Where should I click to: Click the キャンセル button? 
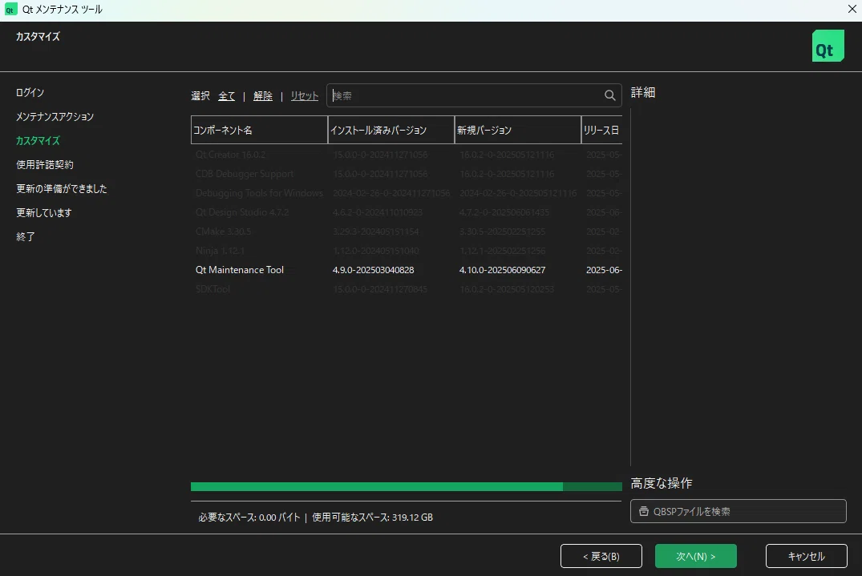807,556
